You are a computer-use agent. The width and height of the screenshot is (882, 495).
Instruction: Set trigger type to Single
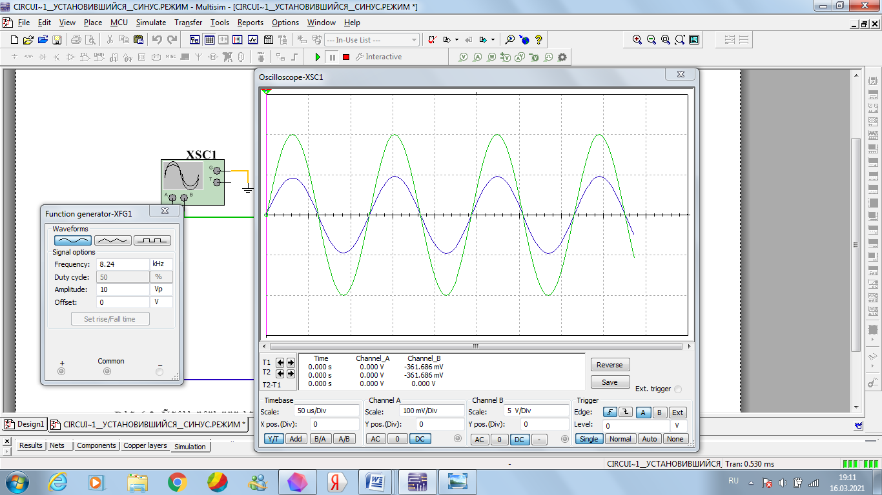pos(589,439)
